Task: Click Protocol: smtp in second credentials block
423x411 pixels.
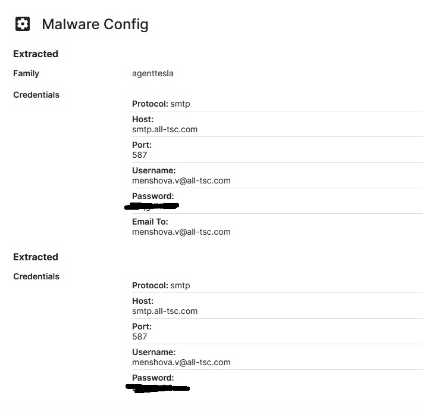Action: [161, 286]
